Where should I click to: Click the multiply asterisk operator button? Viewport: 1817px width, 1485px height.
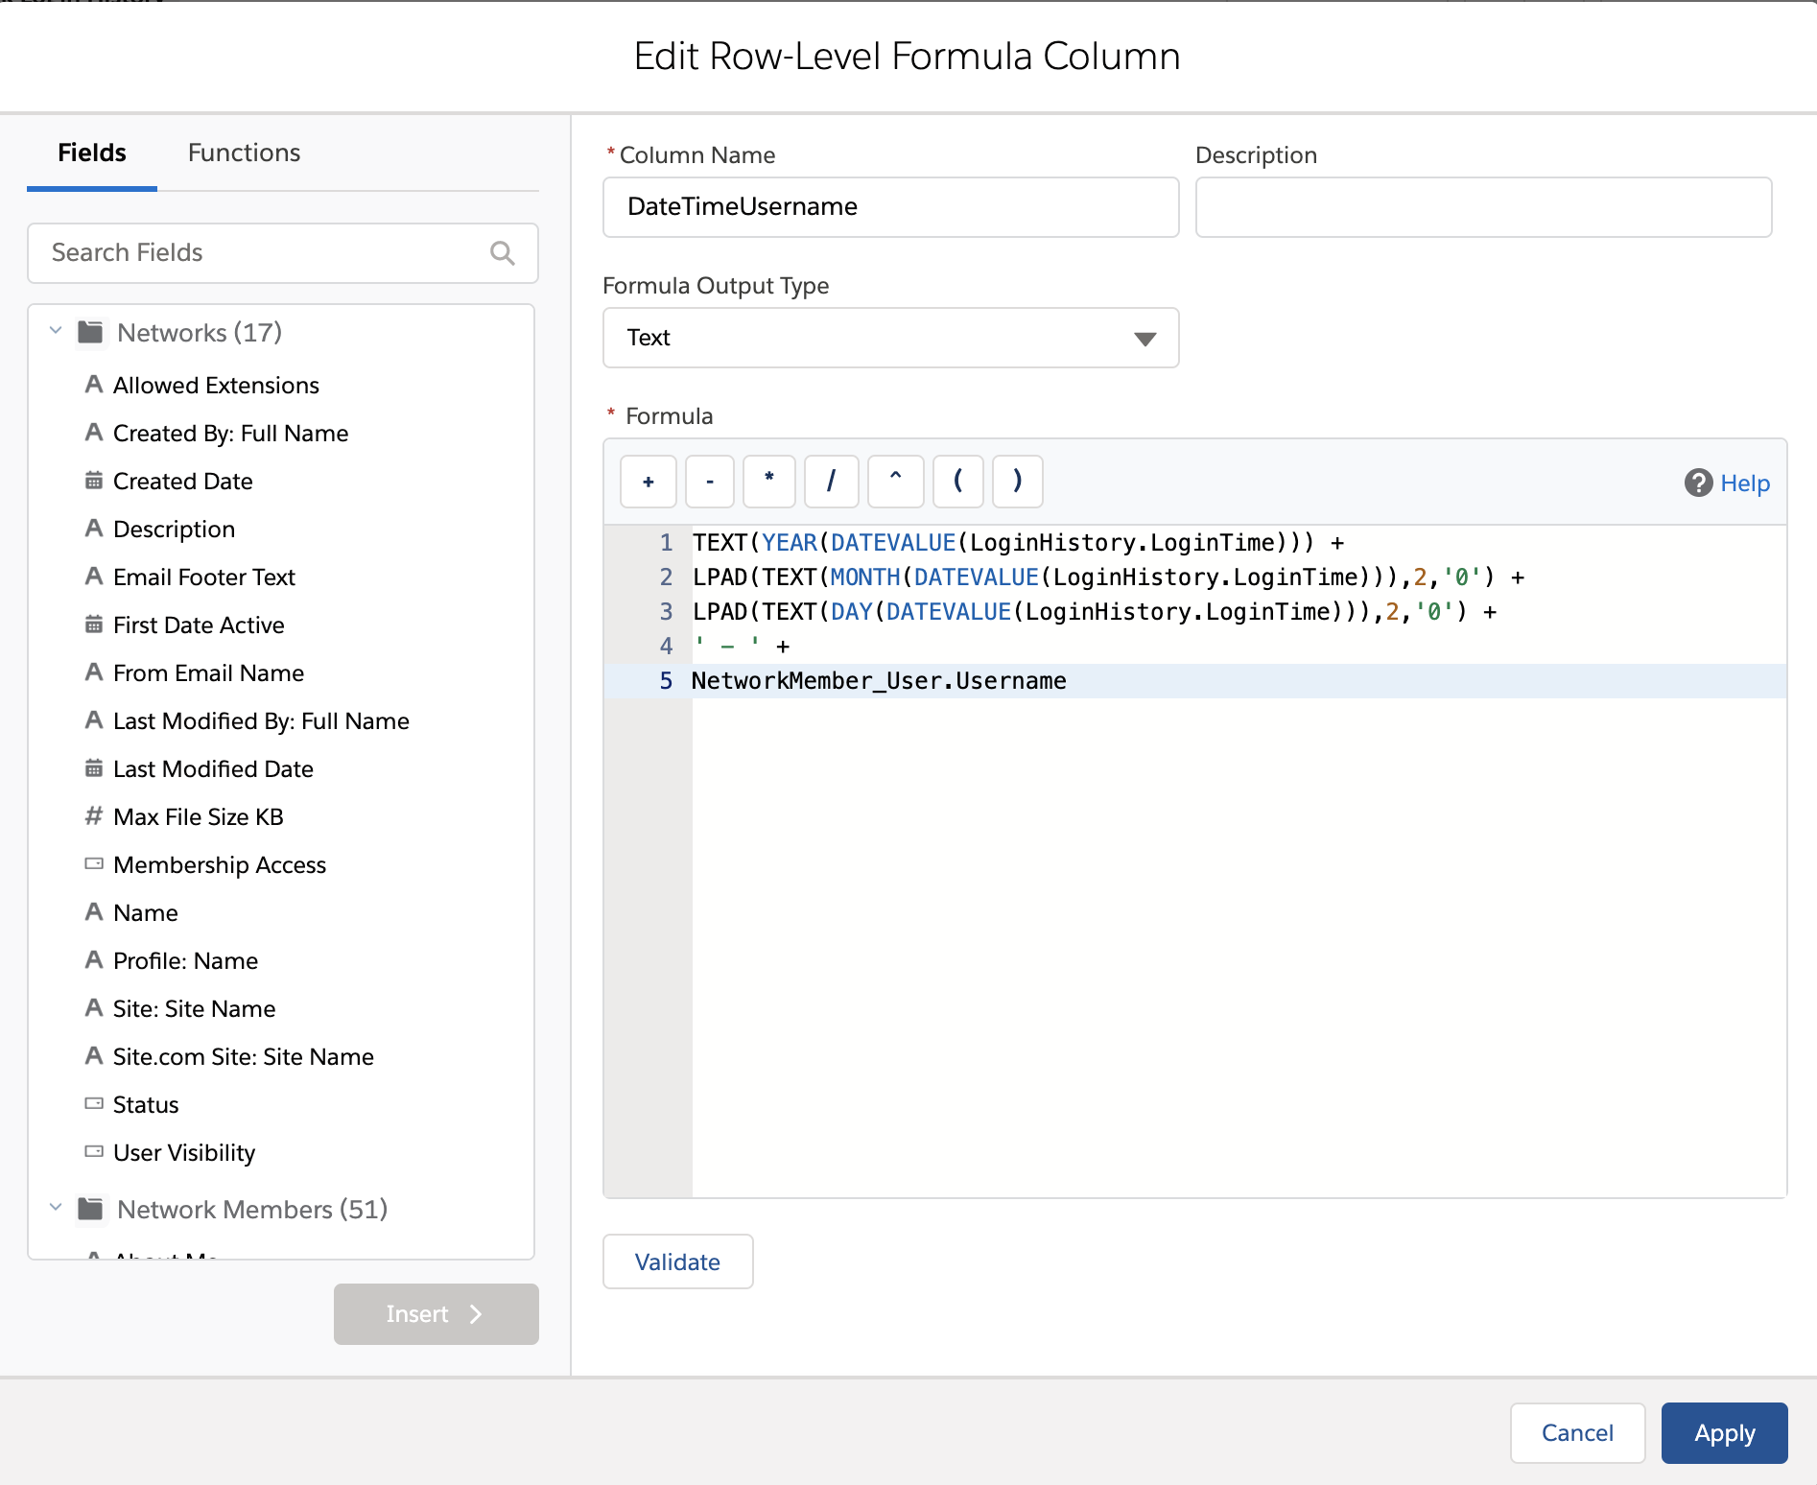(769, 482)
